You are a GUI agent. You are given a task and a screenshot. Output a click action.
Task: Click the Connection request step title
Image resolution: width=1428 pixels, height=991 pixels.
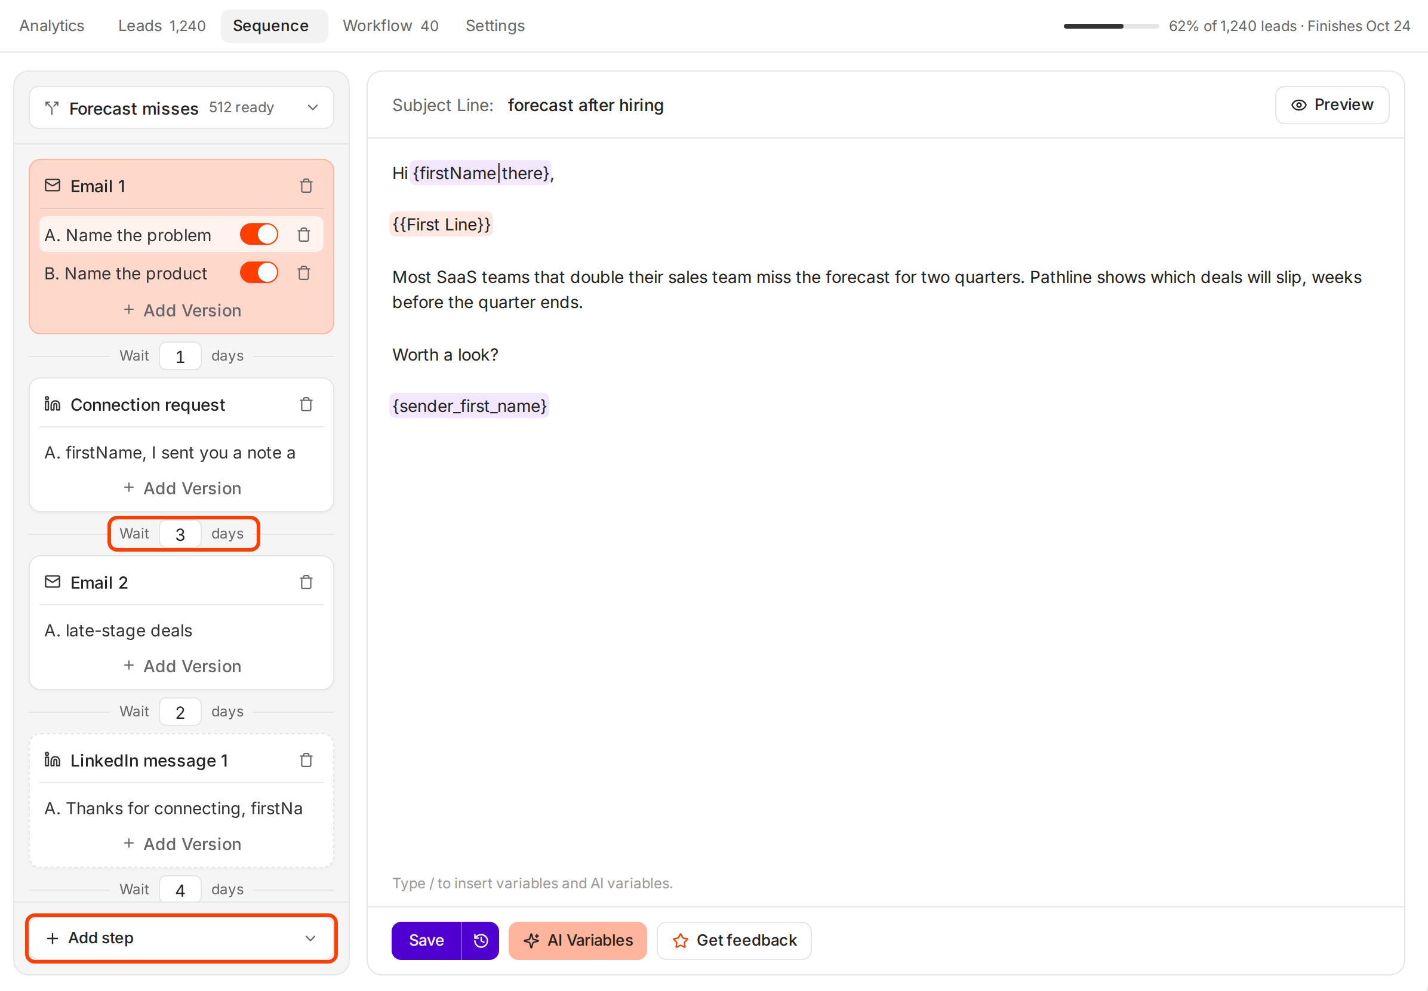[147, 405]
